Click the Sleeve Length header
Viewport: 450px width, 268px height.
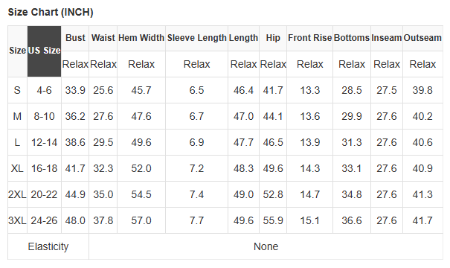coord(196,38)
